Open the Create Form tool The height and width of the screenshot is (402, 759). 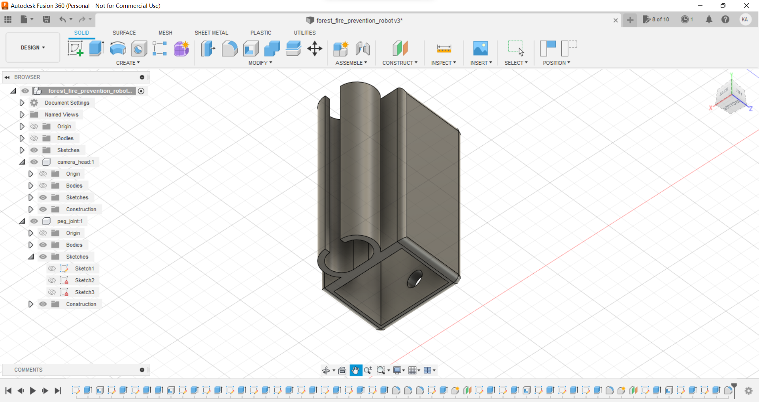tap(181, 49)
